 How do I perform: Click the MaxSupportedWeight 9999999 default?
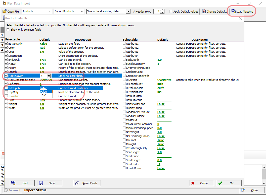pyautogui.click(x=46, y=80)
